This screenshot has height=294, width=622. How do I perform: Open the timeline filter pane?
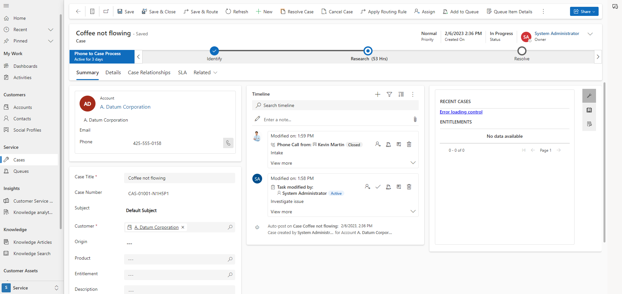pos(389,94)
